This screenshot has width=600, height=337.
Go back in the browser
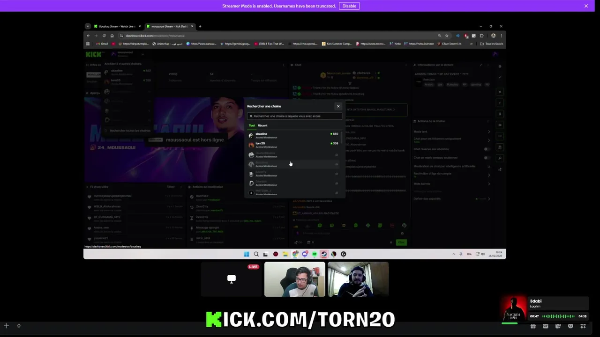[x=88, y=36]
